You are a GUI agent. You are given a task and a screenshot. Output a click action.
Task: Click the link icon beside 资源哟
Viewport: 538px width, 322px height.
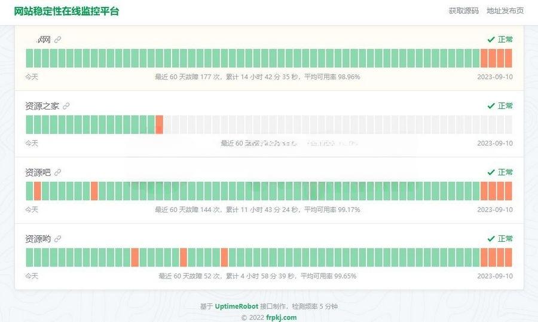point(58,239)
